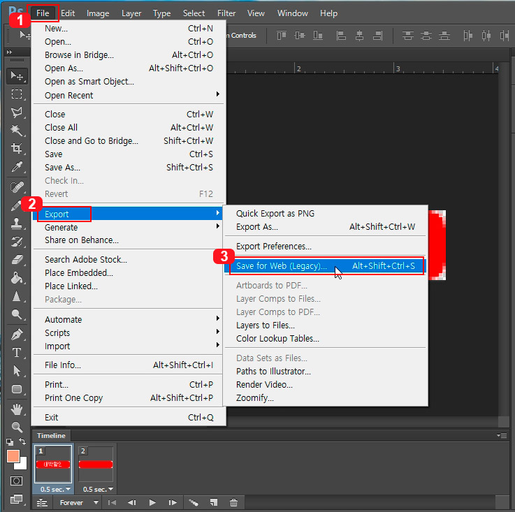515x512 pixels.
Task: Open Timeline panel options menu
Action: click(x=502, y=435)
